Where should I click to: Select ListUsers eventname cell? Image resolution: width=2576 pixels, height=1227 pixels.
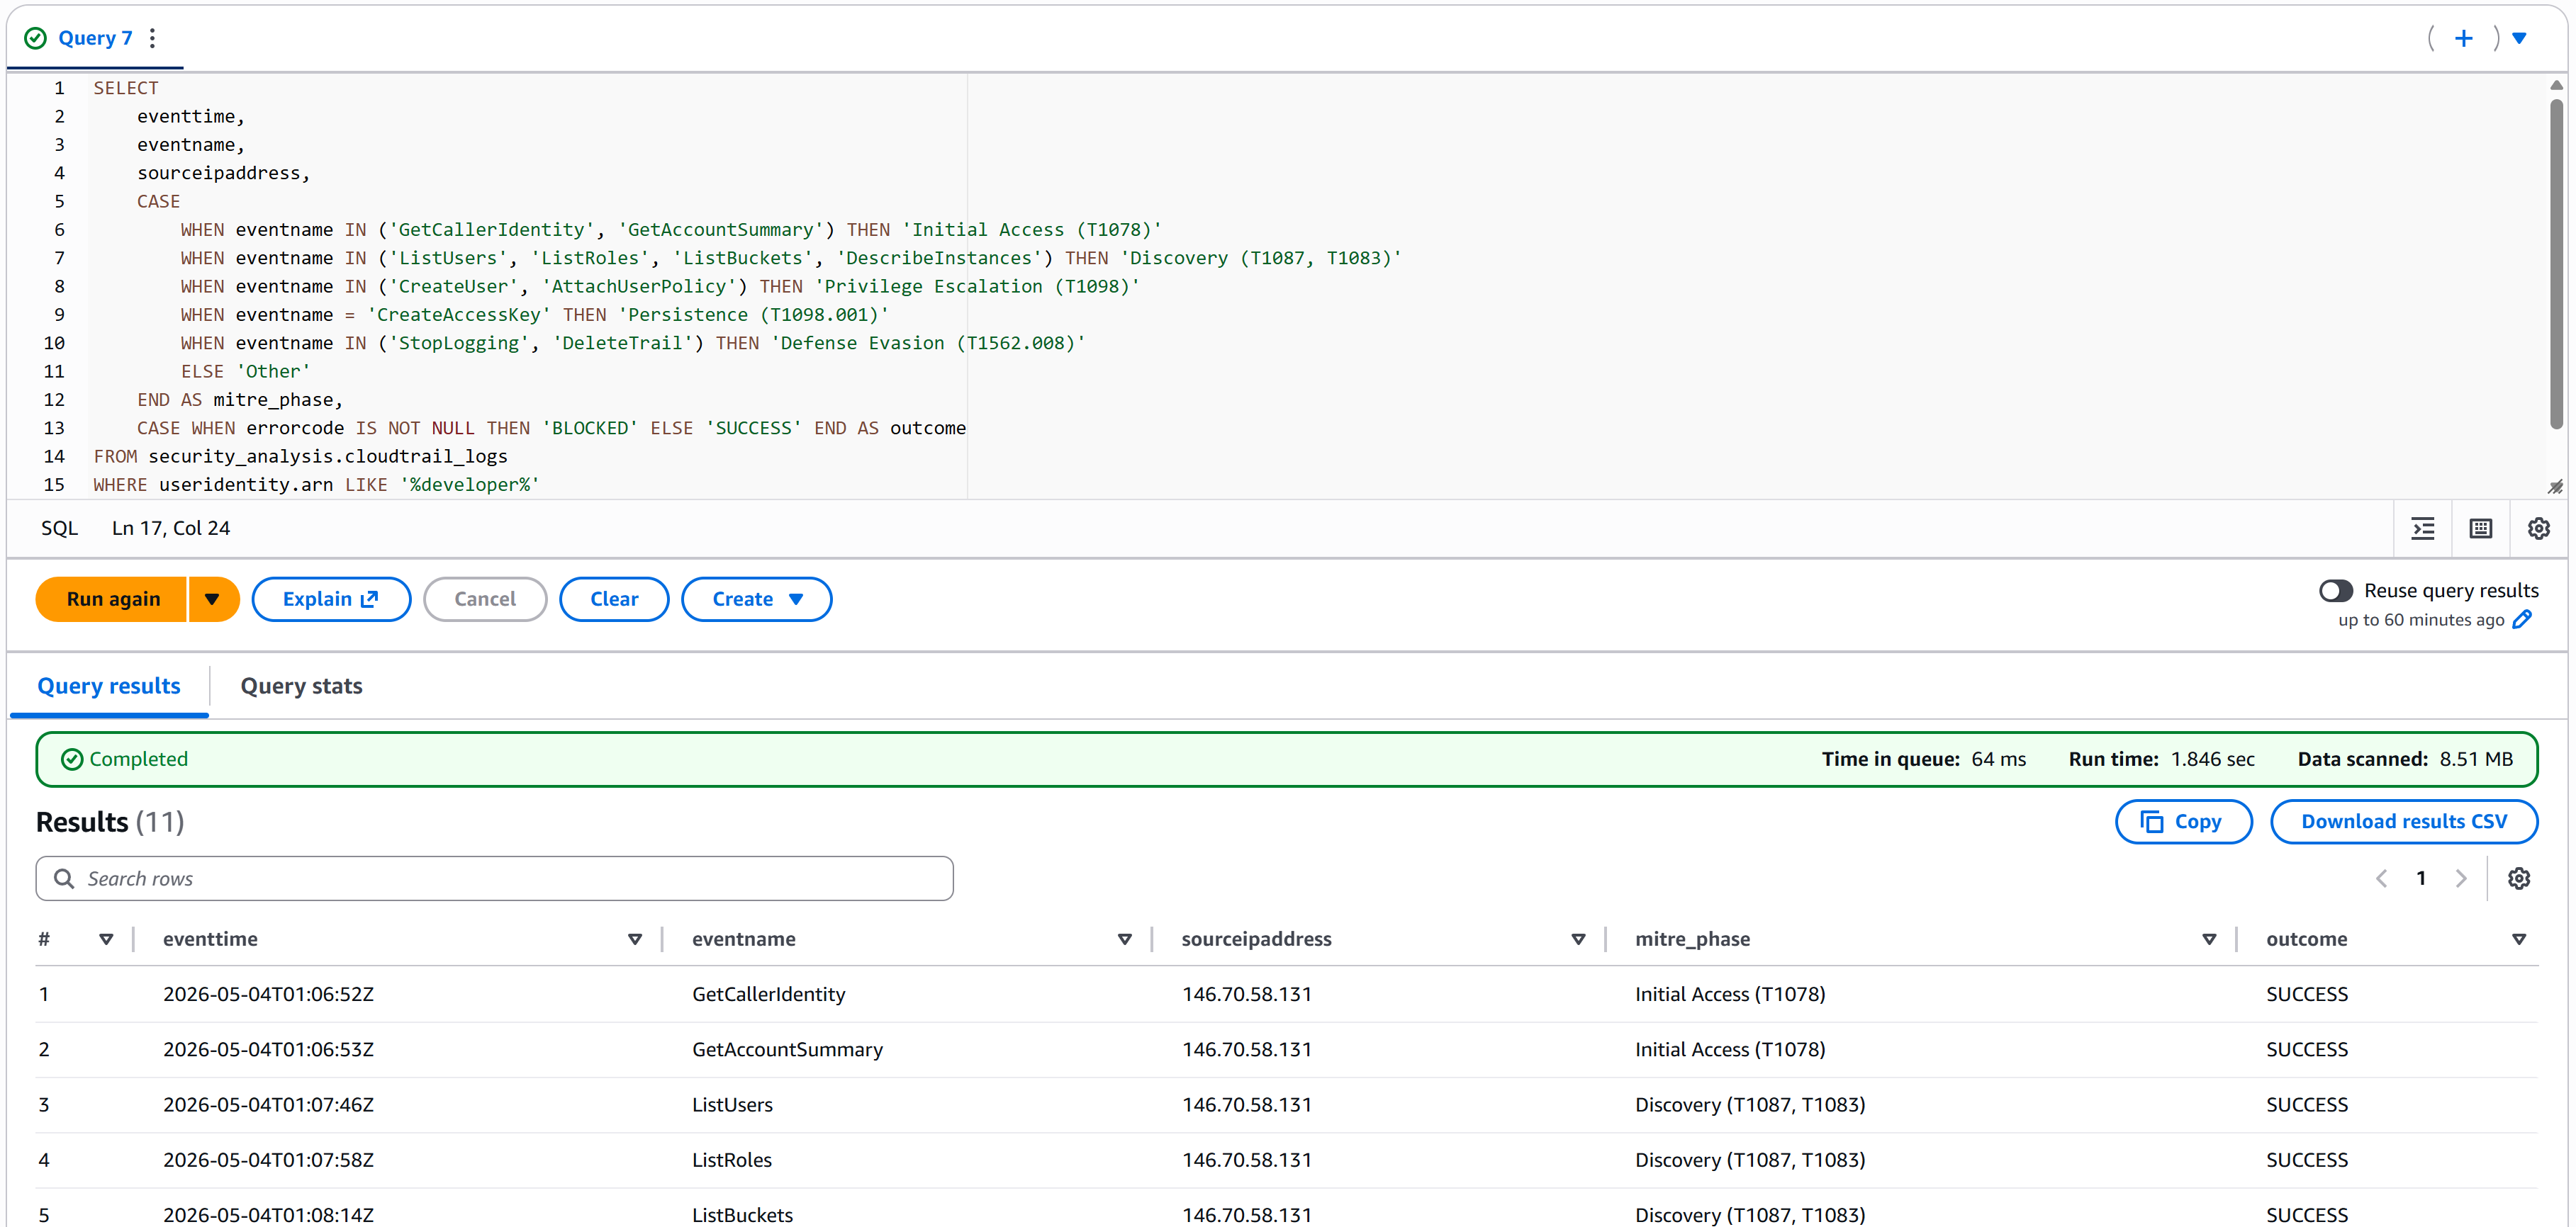732,1105
